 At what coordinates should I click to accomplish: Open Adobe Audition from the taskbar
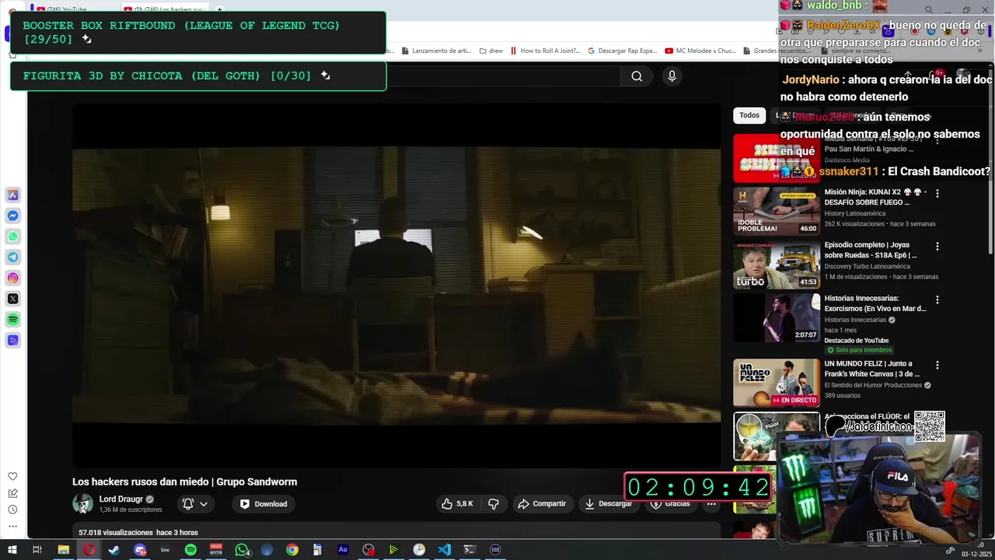[x=343, y=550]
